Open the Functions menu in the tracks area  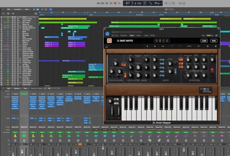[18, 9]
